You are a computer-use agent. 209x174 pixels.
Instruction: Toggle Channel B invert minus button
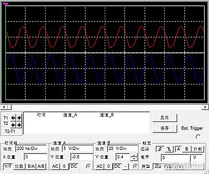click(x=126, y=166)
